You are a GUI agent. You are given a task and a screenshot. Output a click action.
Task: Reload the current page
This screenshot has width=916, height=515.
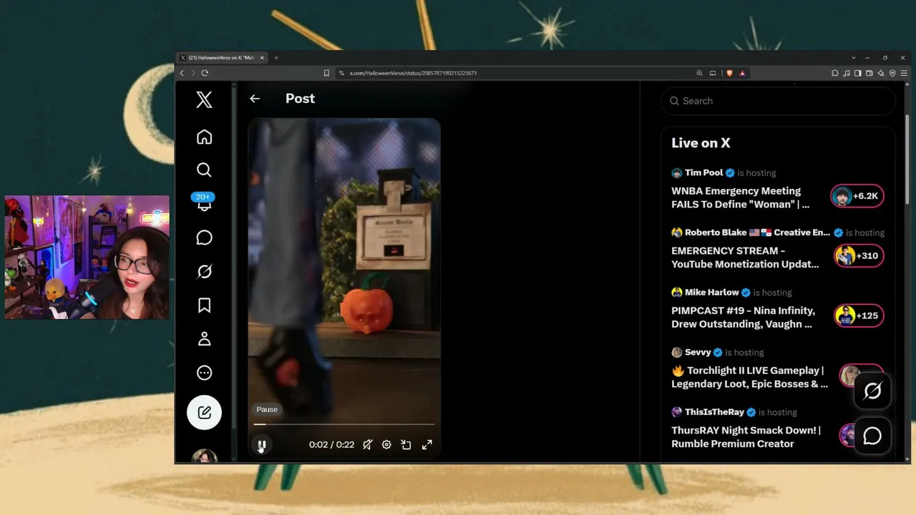point(205,73)
